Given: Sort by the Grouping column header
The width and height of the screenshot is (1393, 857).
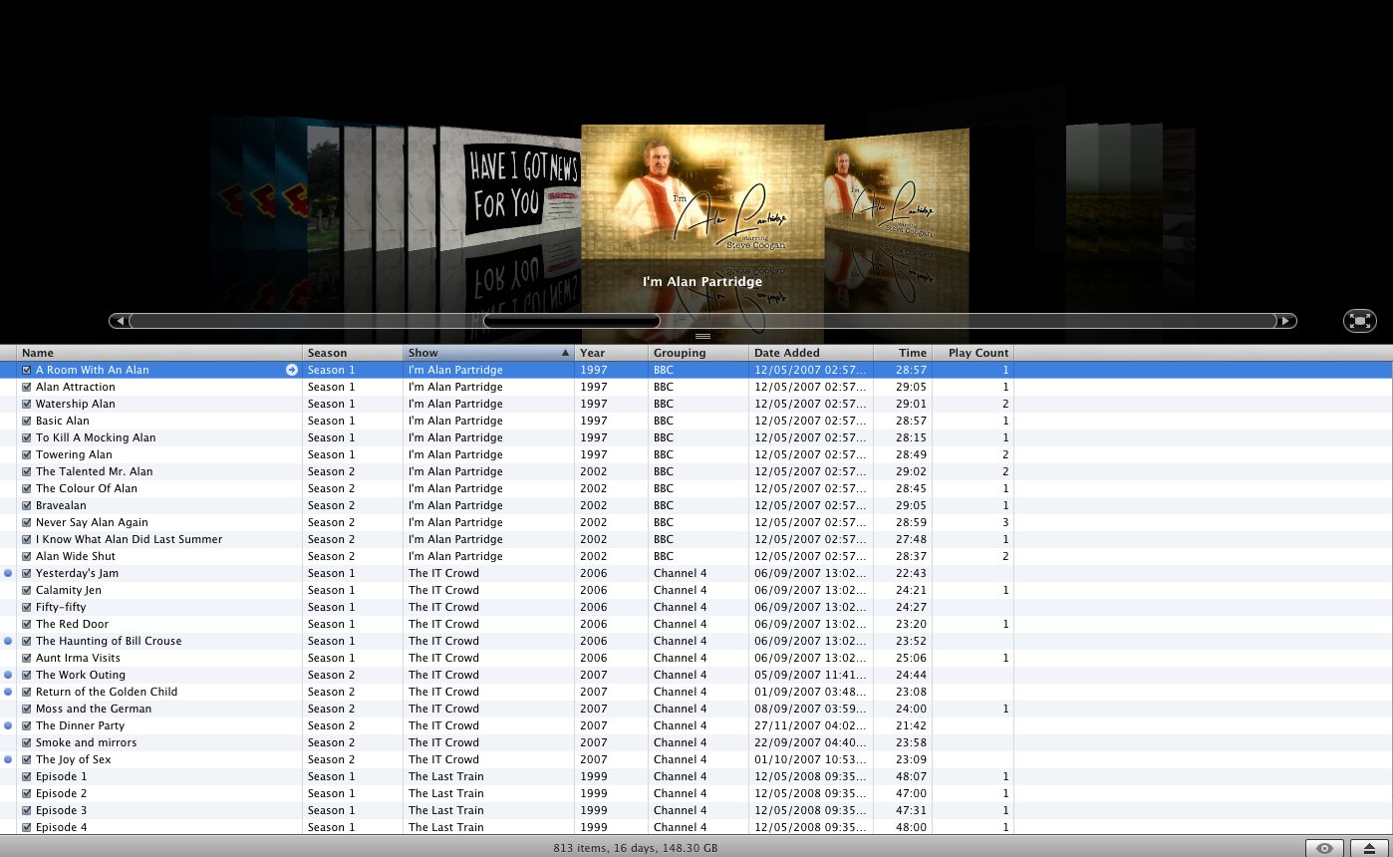Looking at the screenshot, I should [698, 353].
